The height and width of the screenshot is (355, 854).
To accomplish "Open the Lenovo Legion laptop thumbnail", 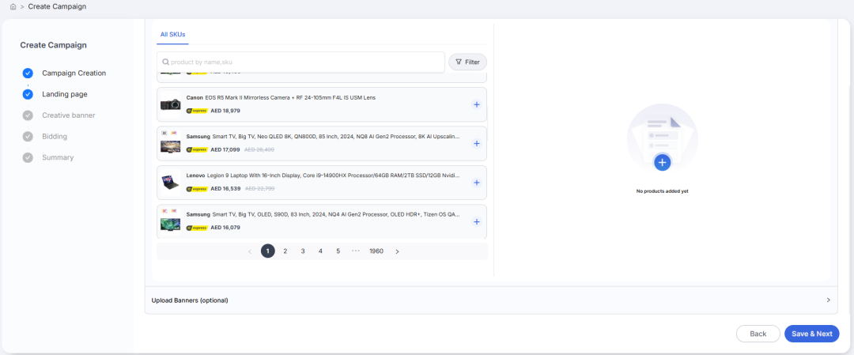I will 171,183.
